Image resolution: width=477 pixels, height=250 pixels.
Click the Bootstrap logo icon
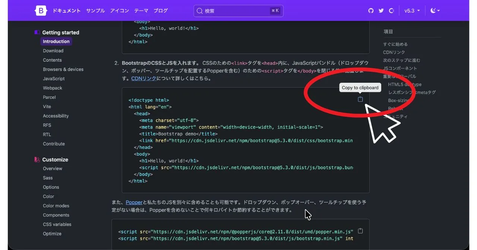[x=41, y=11]
